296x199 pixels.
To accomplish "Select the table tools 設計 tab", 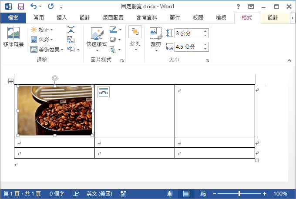I will (x=273, y=18).
